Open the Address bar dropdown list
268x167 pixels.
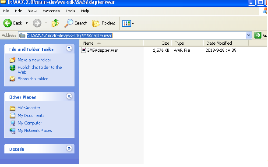(x=249, y=36)
